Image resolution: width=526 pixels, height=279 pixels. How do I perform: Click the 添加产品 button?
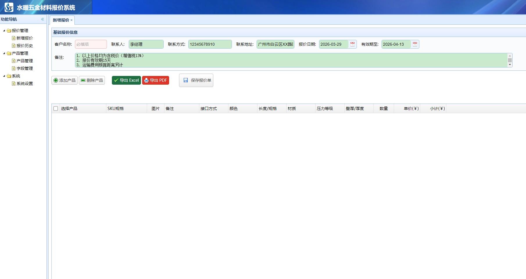click(65, 80)
